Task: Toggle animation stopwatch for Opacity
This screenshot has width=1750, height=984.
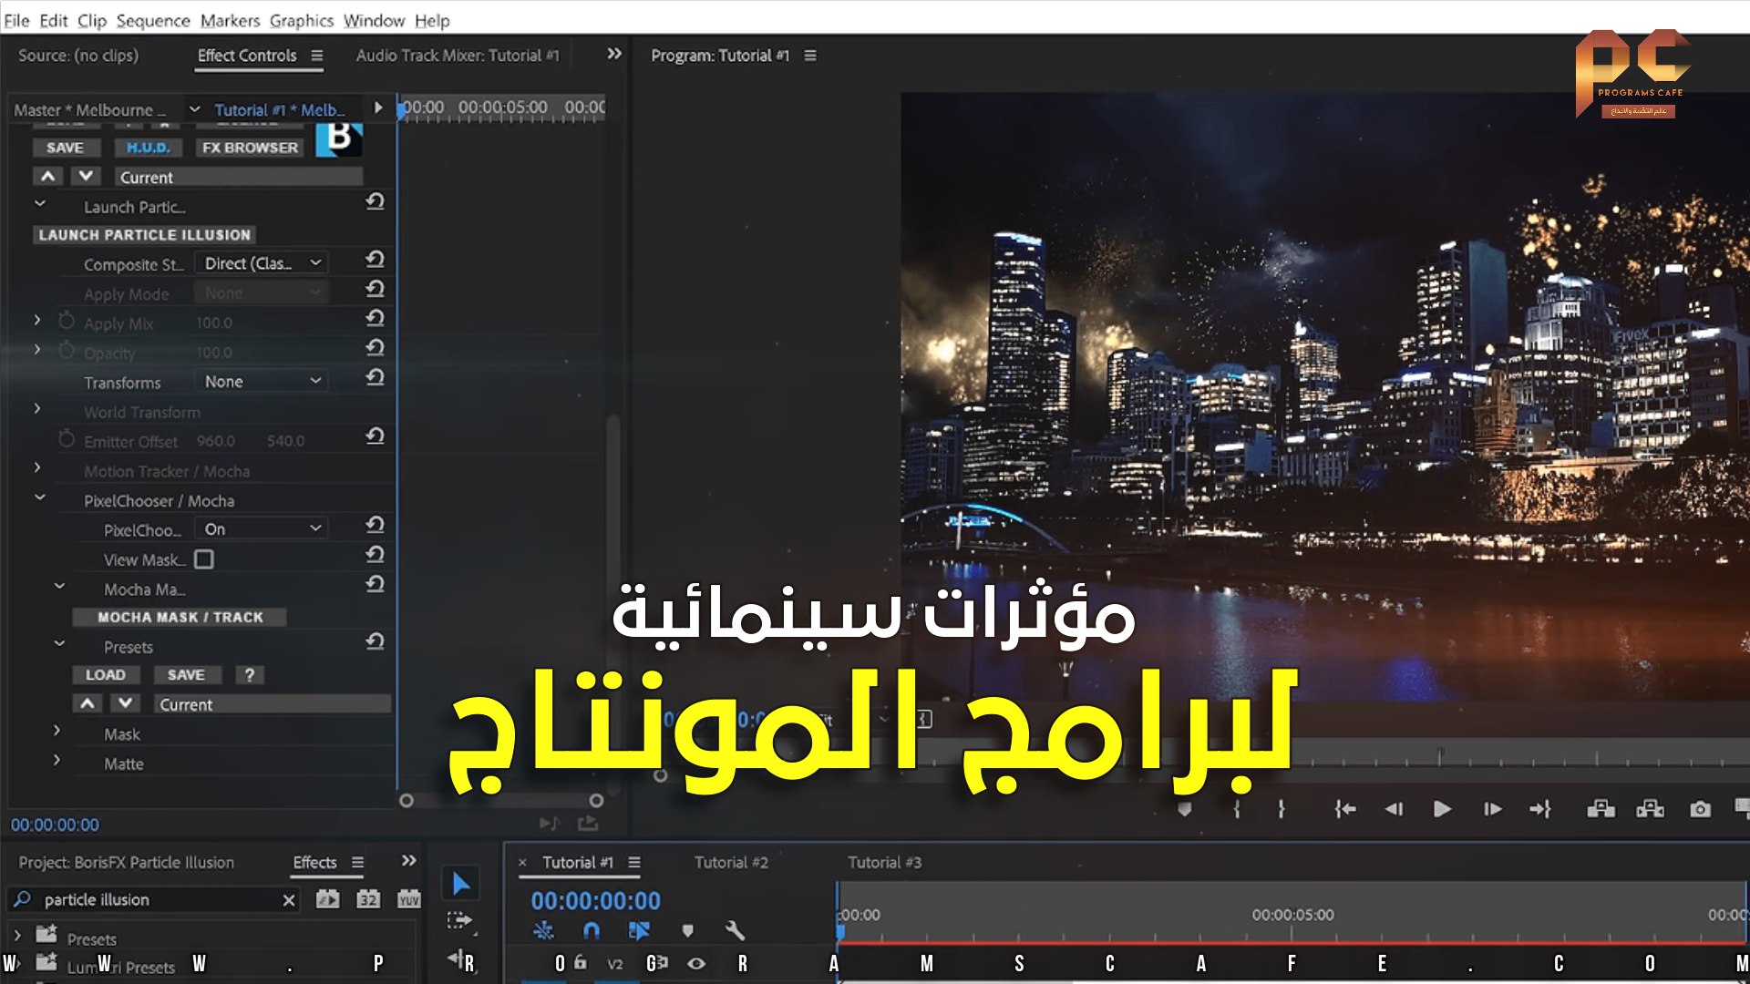Action: pyautogui.click(x=67, y=351)
